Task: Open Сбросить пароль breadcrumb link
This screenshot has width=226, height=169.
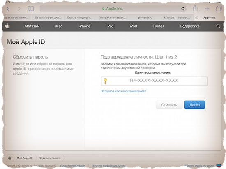Action: [x=50, y=158]
